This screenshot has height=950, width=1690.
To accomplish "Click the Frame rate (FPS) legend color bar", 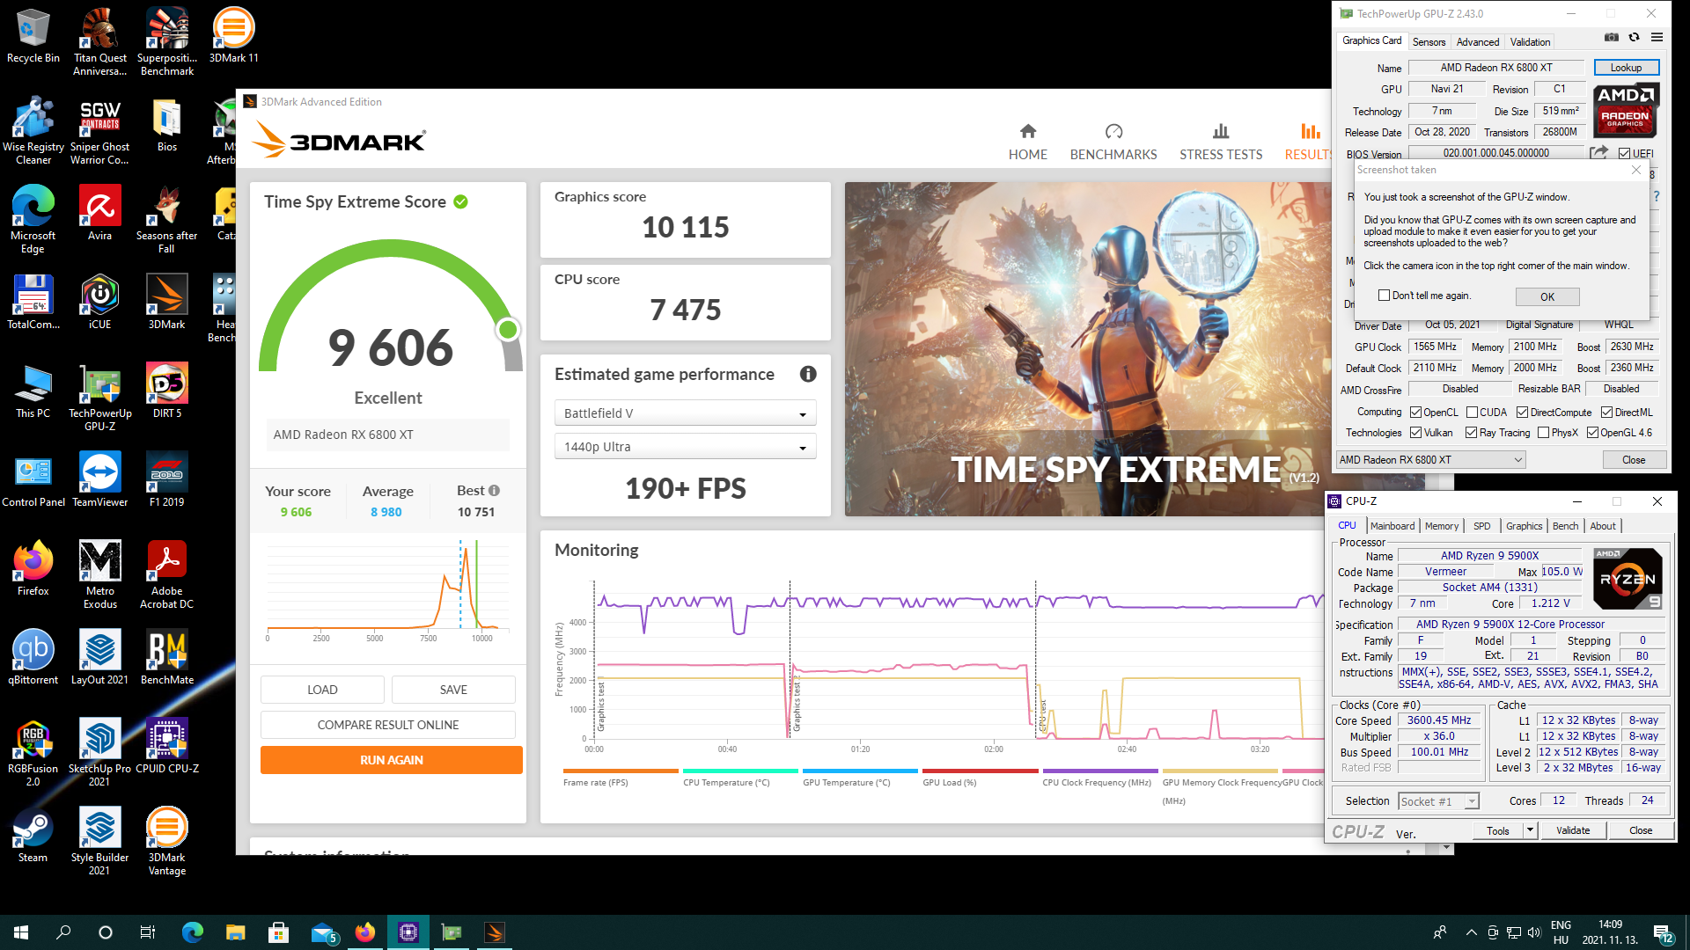I will 620,771.
